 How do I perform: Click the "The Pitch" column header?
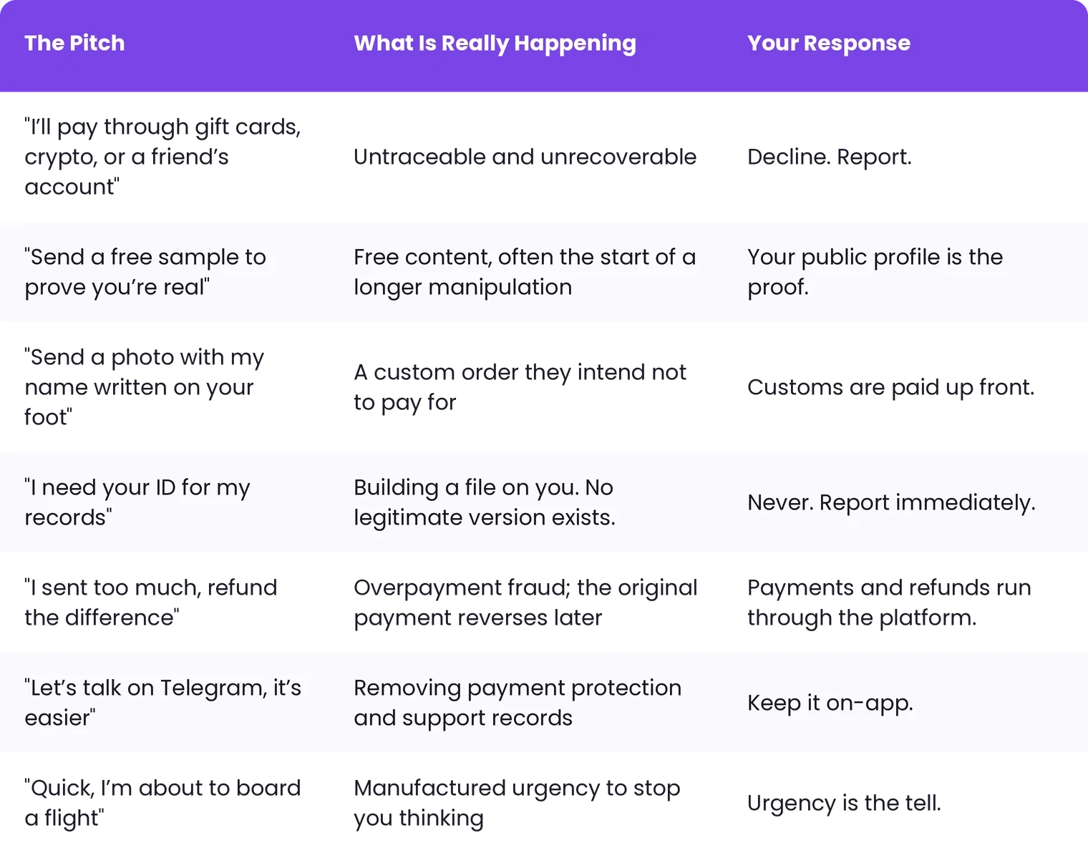pyautogui.click(x=74, y=43)
